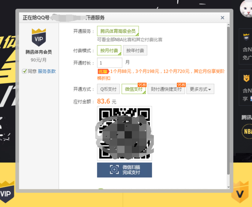The width and height of the screenshot is (252, 207).
Task: Click the 腾讯体育会员 label
Action: [39, 52]
